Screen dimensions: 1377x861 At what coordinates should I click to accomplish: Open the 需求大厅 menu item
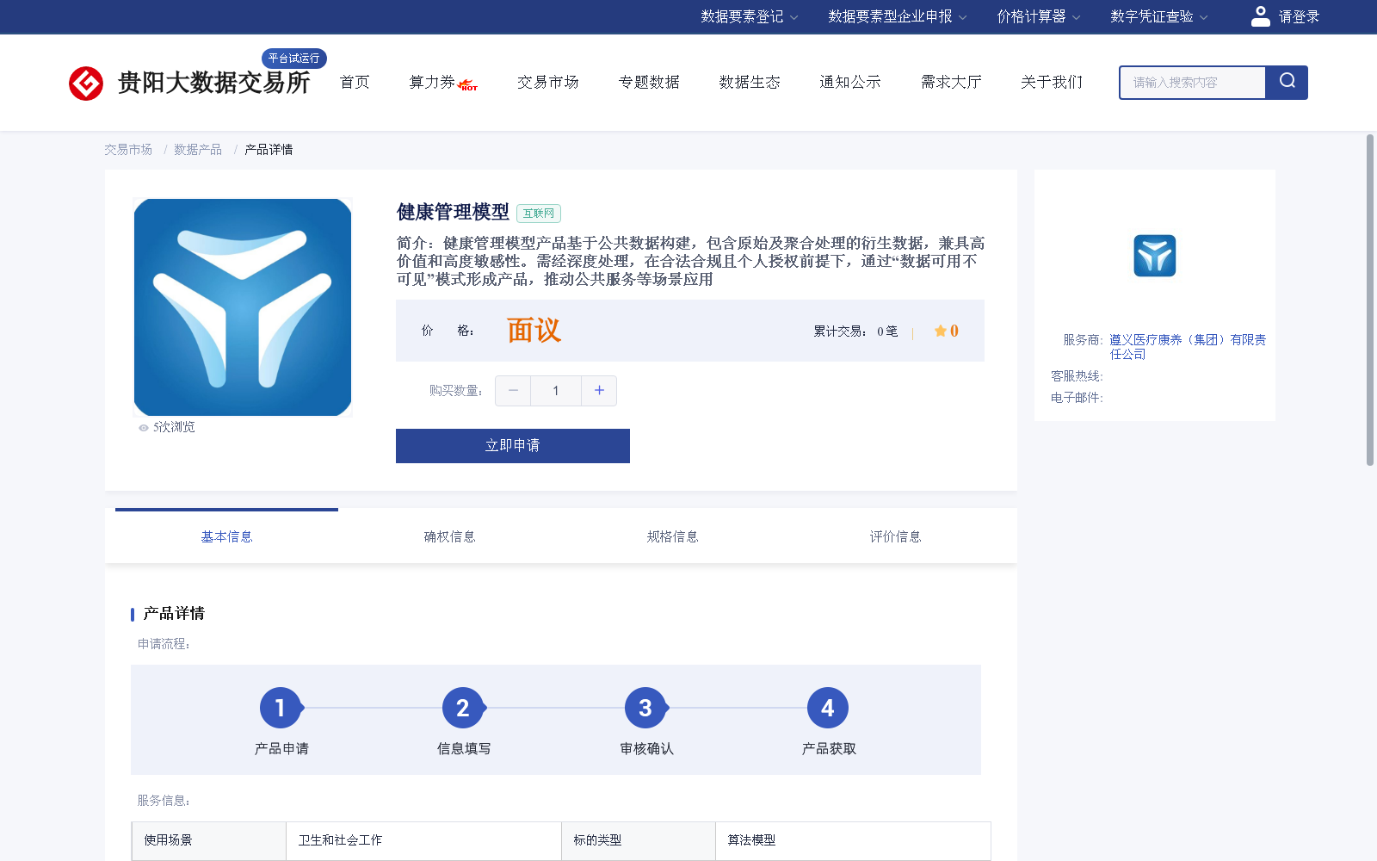pyautogui.click(x=951, y=82)
